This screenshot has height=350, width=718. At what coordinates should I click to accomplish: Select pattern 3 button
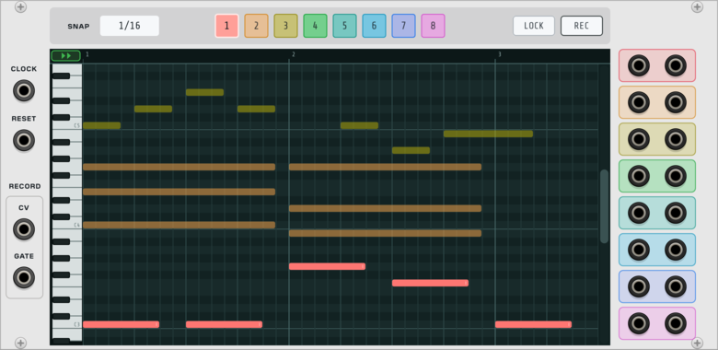pyautogui.click(x=285, y=26)
